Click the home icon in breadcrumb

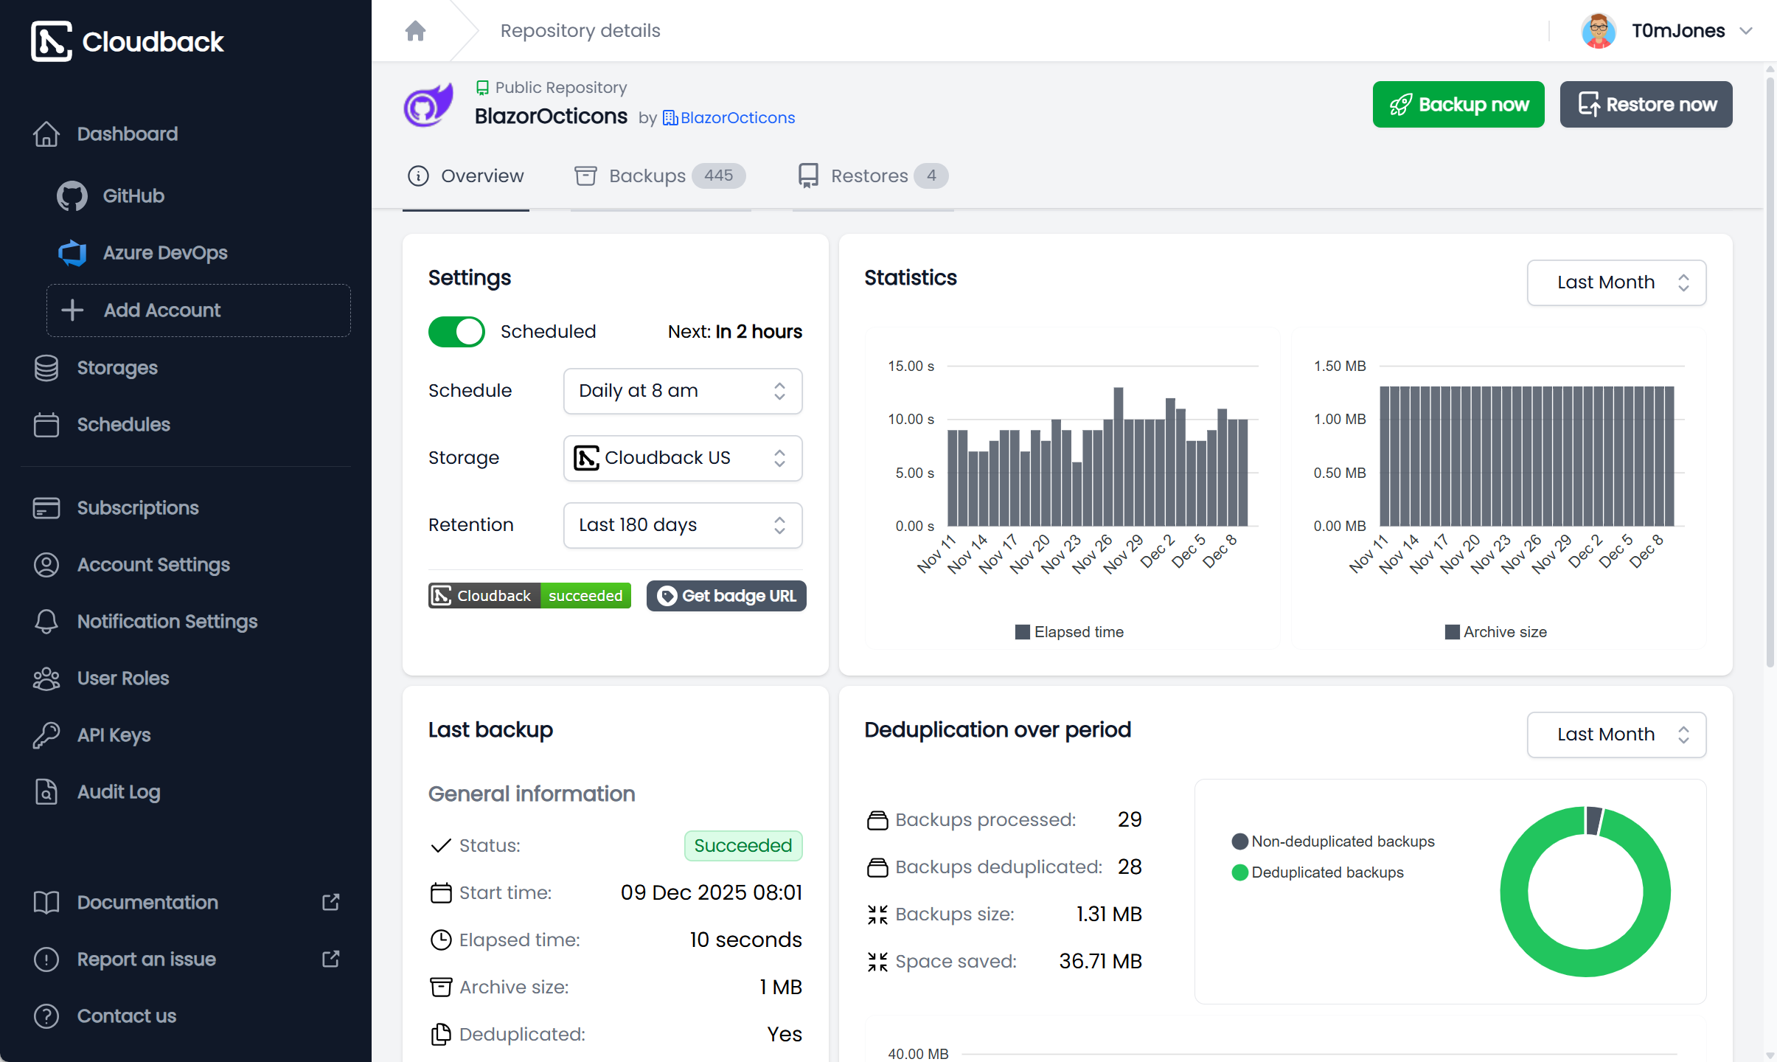(415, 31)
